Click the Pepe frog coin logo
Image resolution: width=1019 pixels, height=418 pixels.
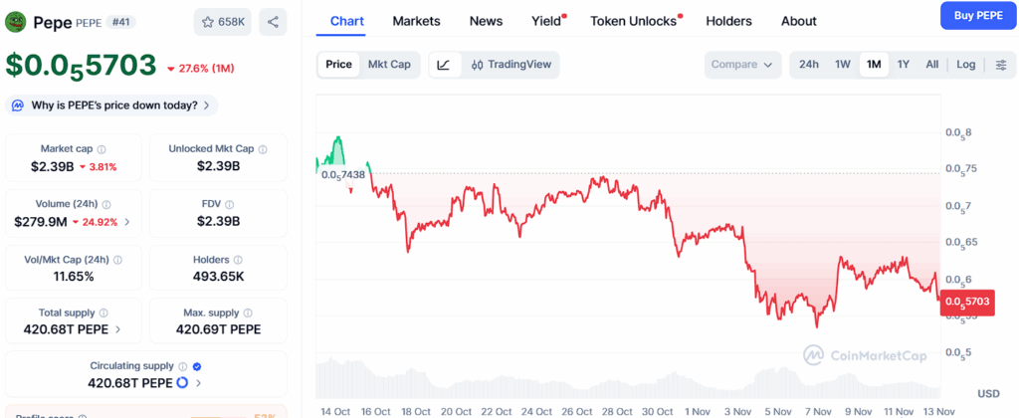[16, 21]
